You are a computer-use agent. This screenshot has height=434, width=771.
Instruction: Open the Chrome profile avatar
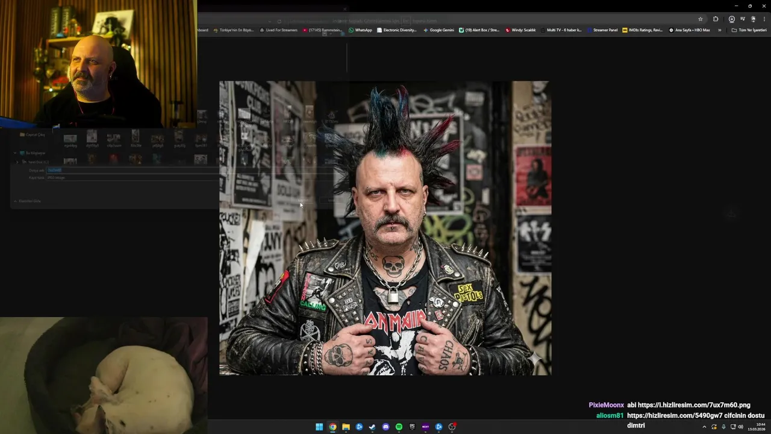(x=753, y=19)
